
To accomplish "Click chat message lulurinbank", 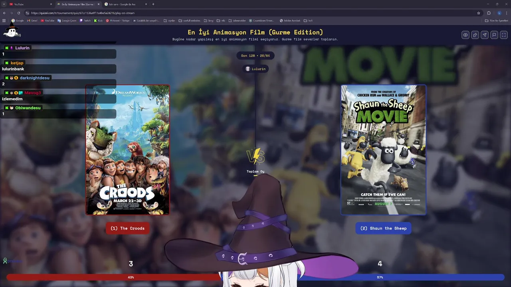I will click(x=13, y=69).
